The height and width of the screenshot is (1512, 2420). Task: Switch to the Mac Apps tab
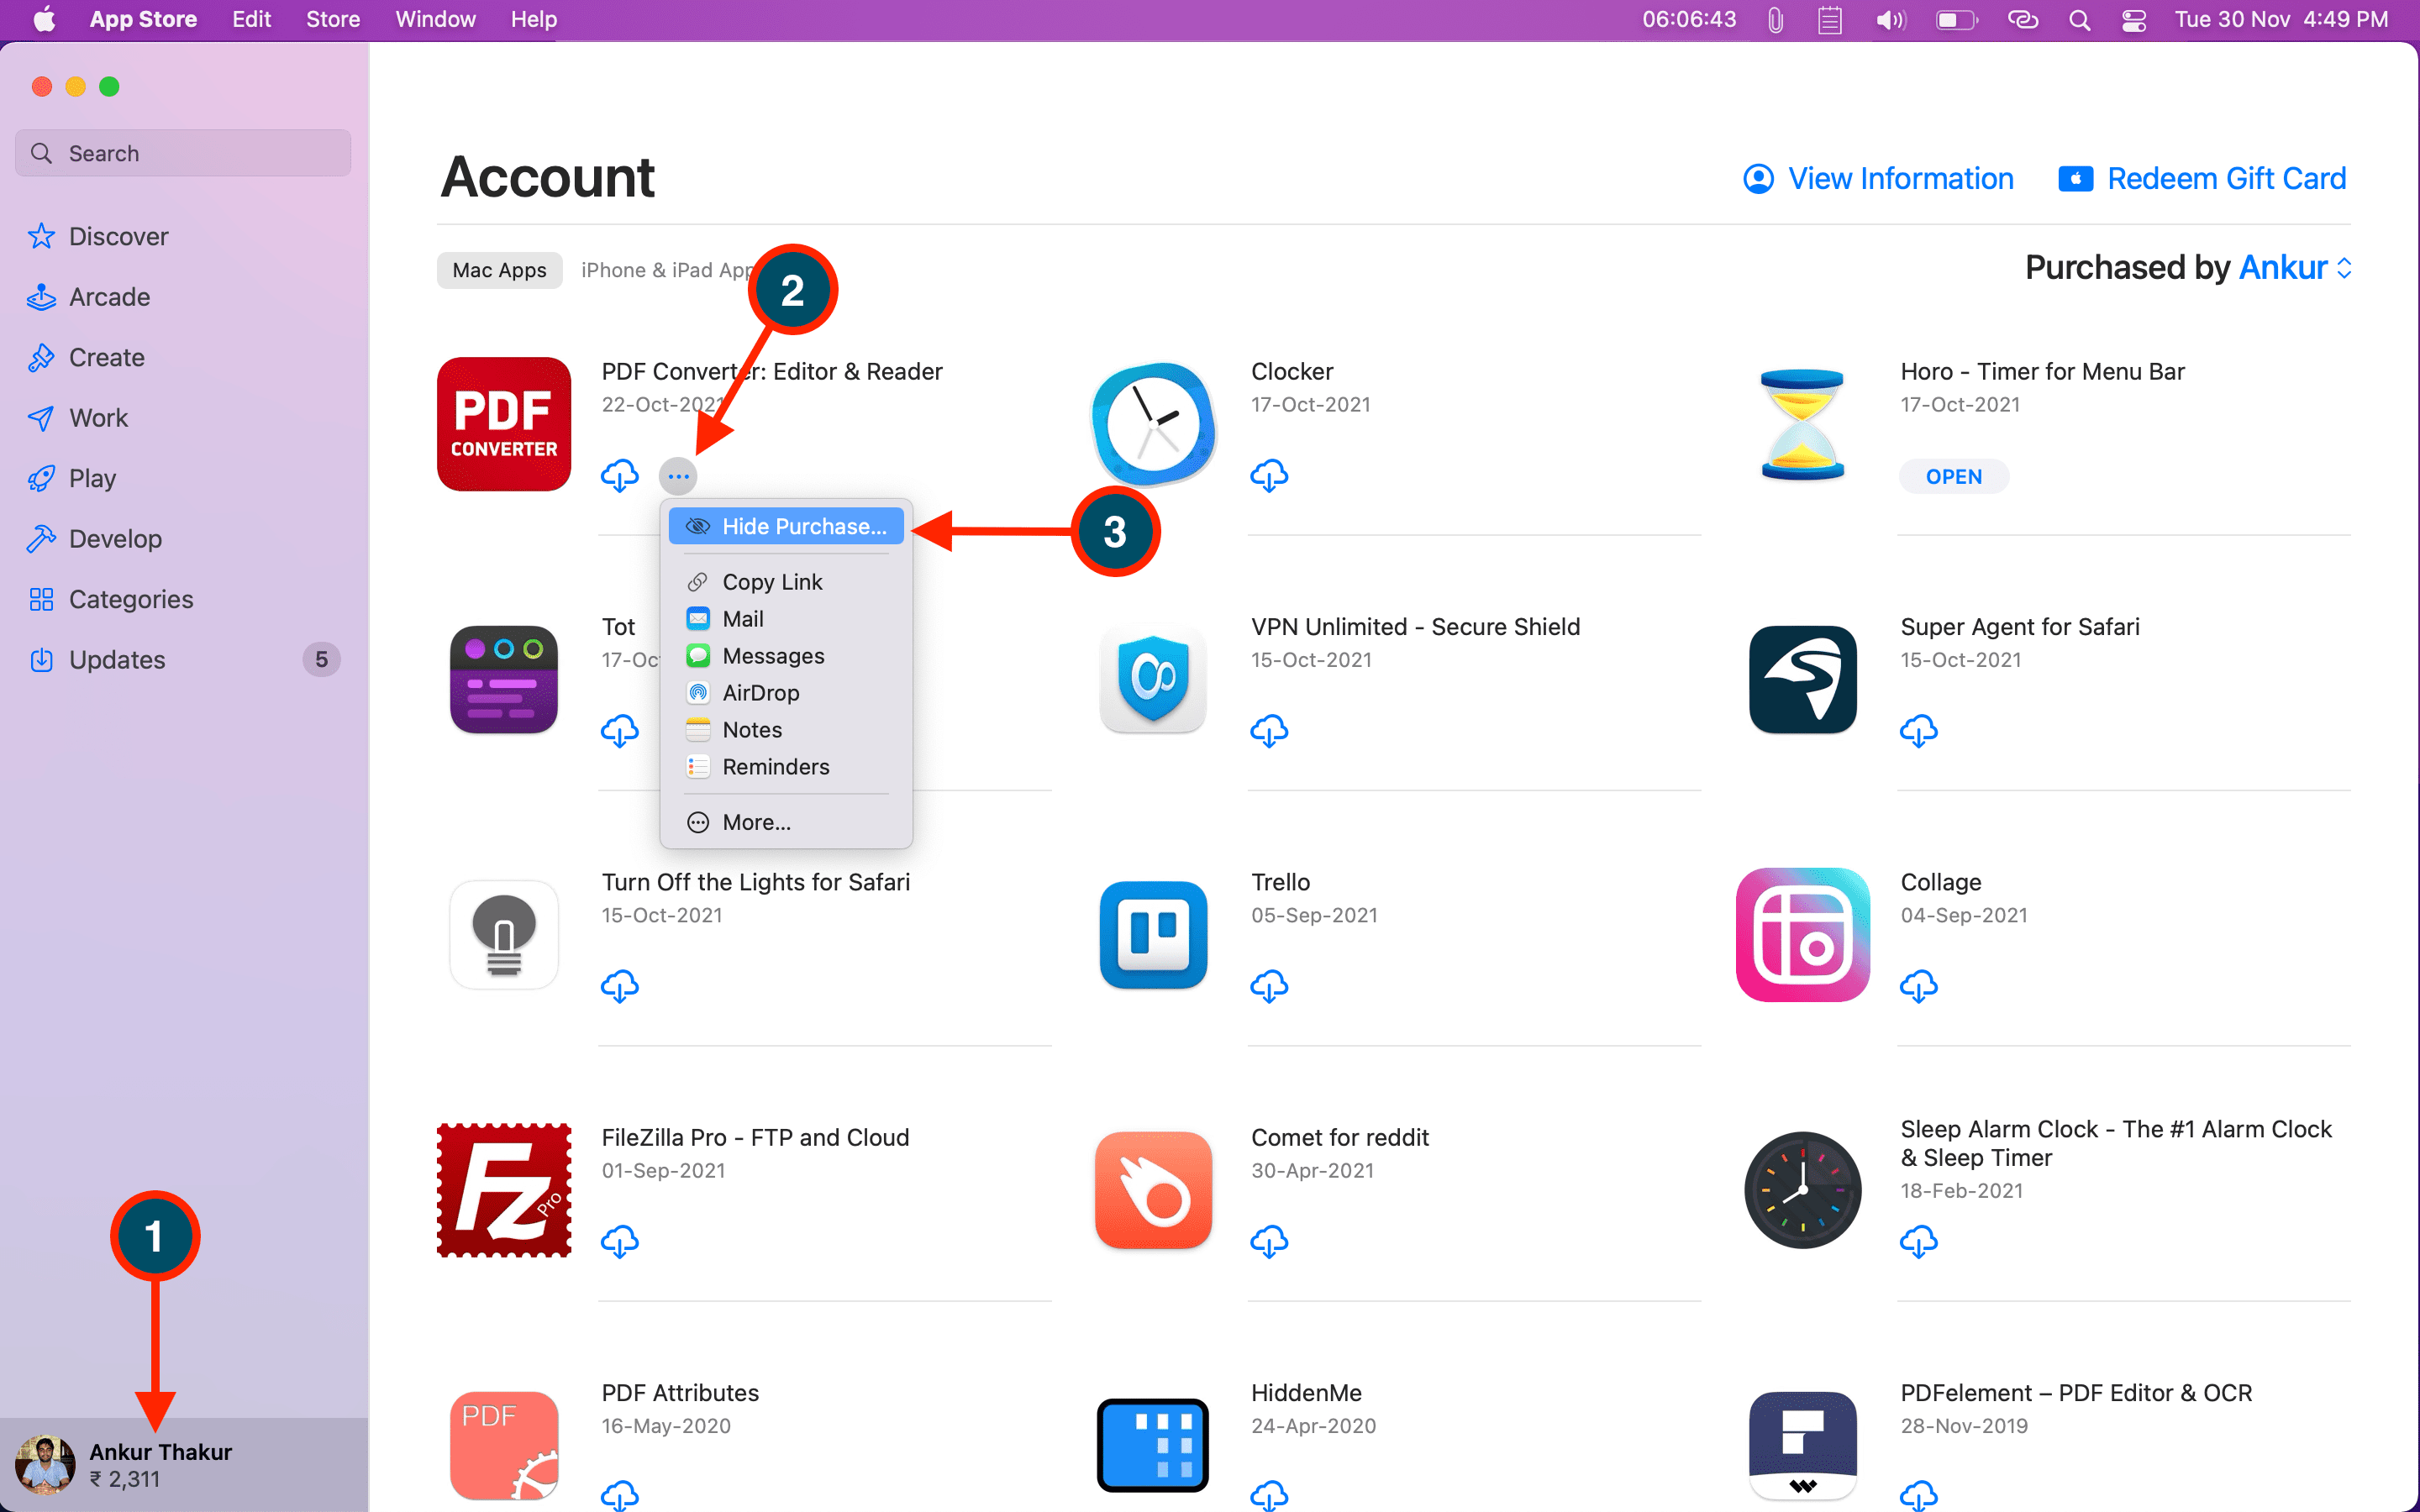499,270
